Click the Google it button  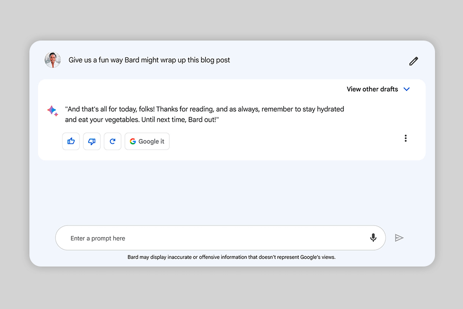pos(147,141)
